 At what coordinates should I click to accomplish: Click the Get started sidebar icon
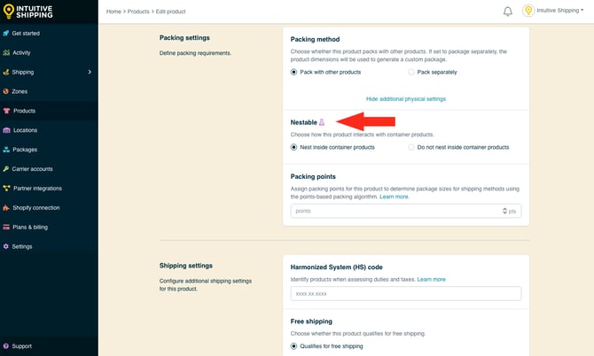(6, 33)
